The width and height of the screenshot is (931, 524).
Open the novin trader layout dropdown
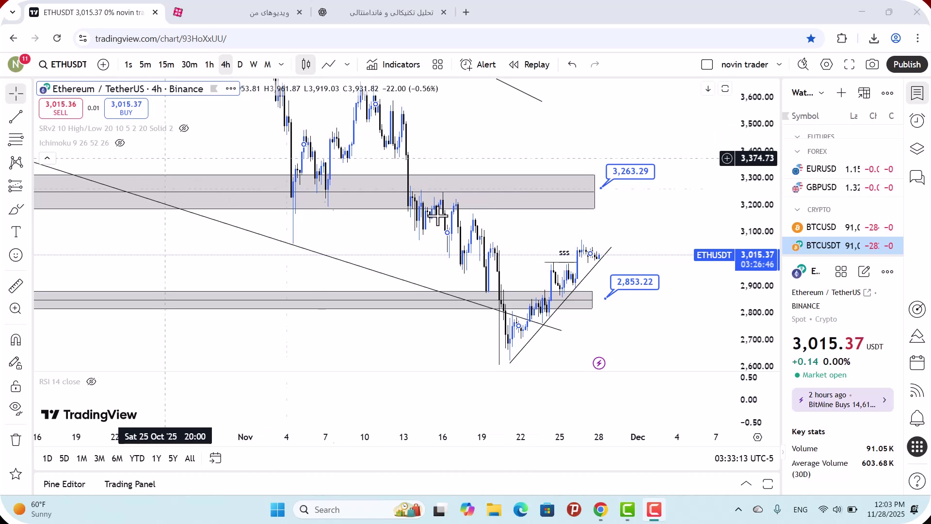click(x=779, y=65)
